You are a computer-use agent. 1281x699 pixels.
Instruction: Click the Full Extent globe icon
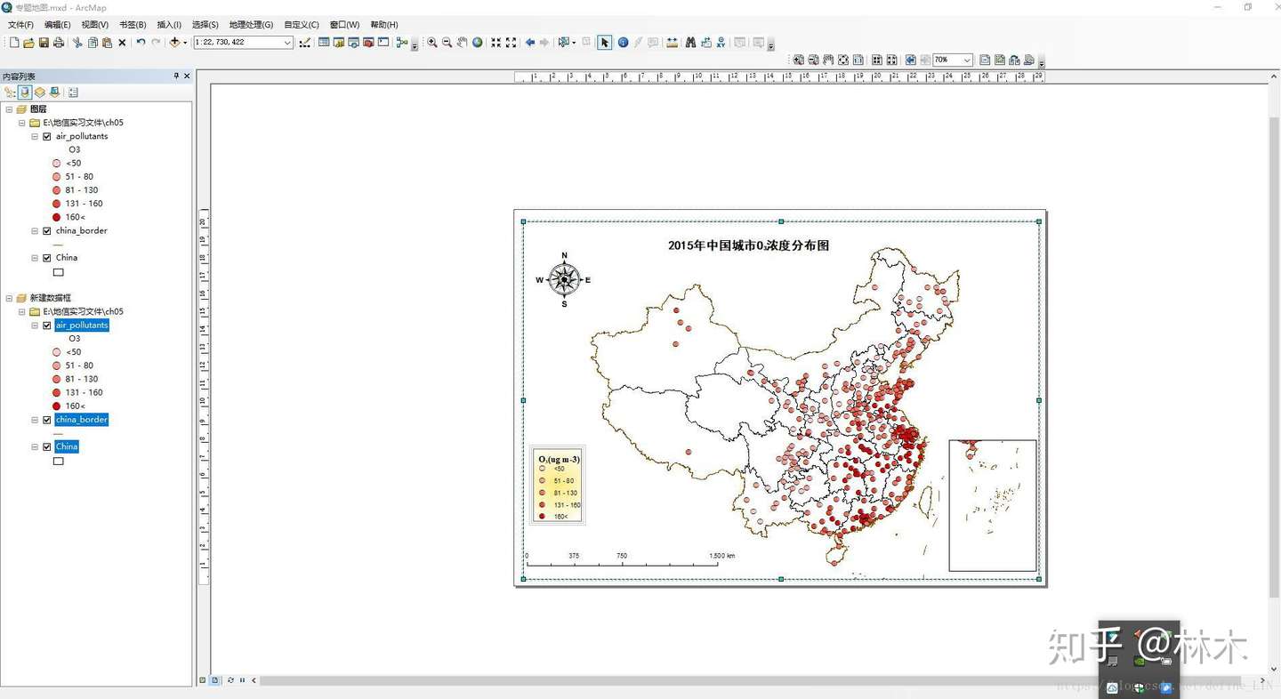pyautogui.click(x=478, y=43)
